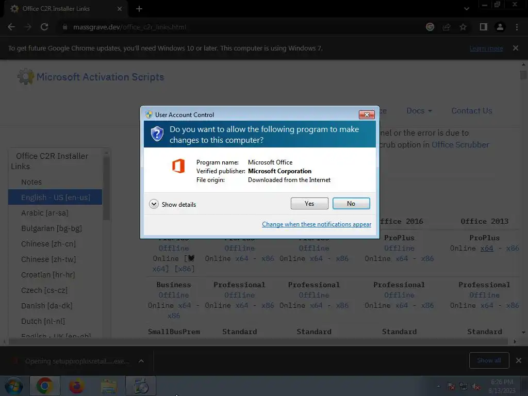
Task: Click x64 link under Office 2013 ProPlus
Action: 487,249
